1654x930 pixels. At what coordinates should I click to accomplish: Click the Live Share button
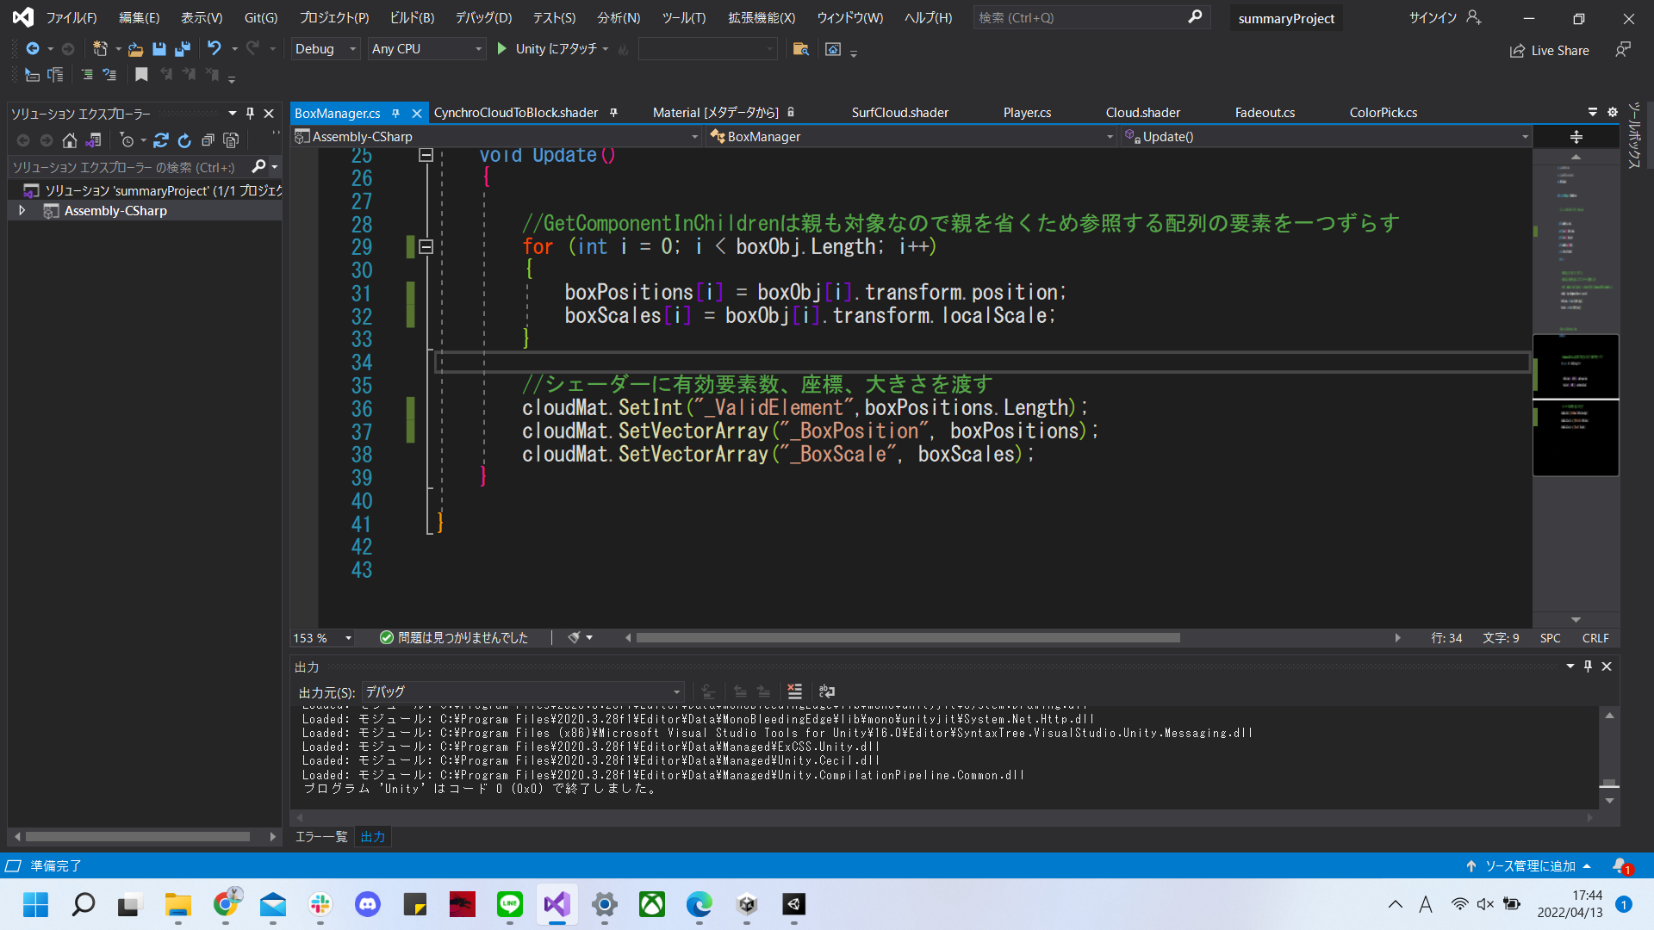point(1549,51)
